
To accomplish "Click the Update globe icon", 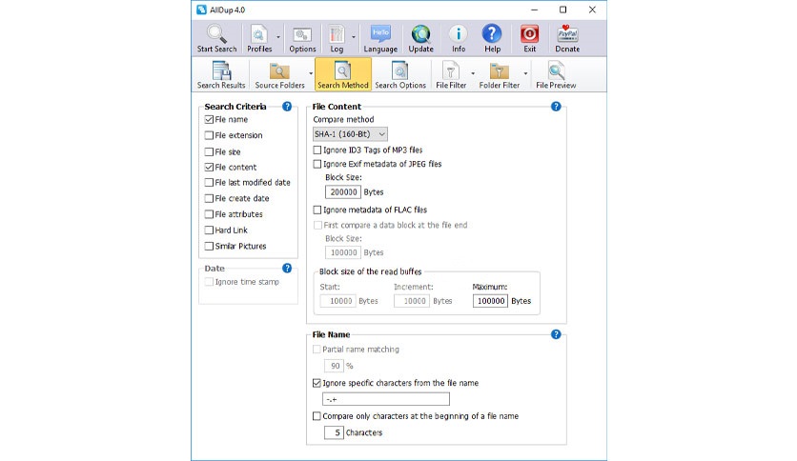I will [420, 35].
